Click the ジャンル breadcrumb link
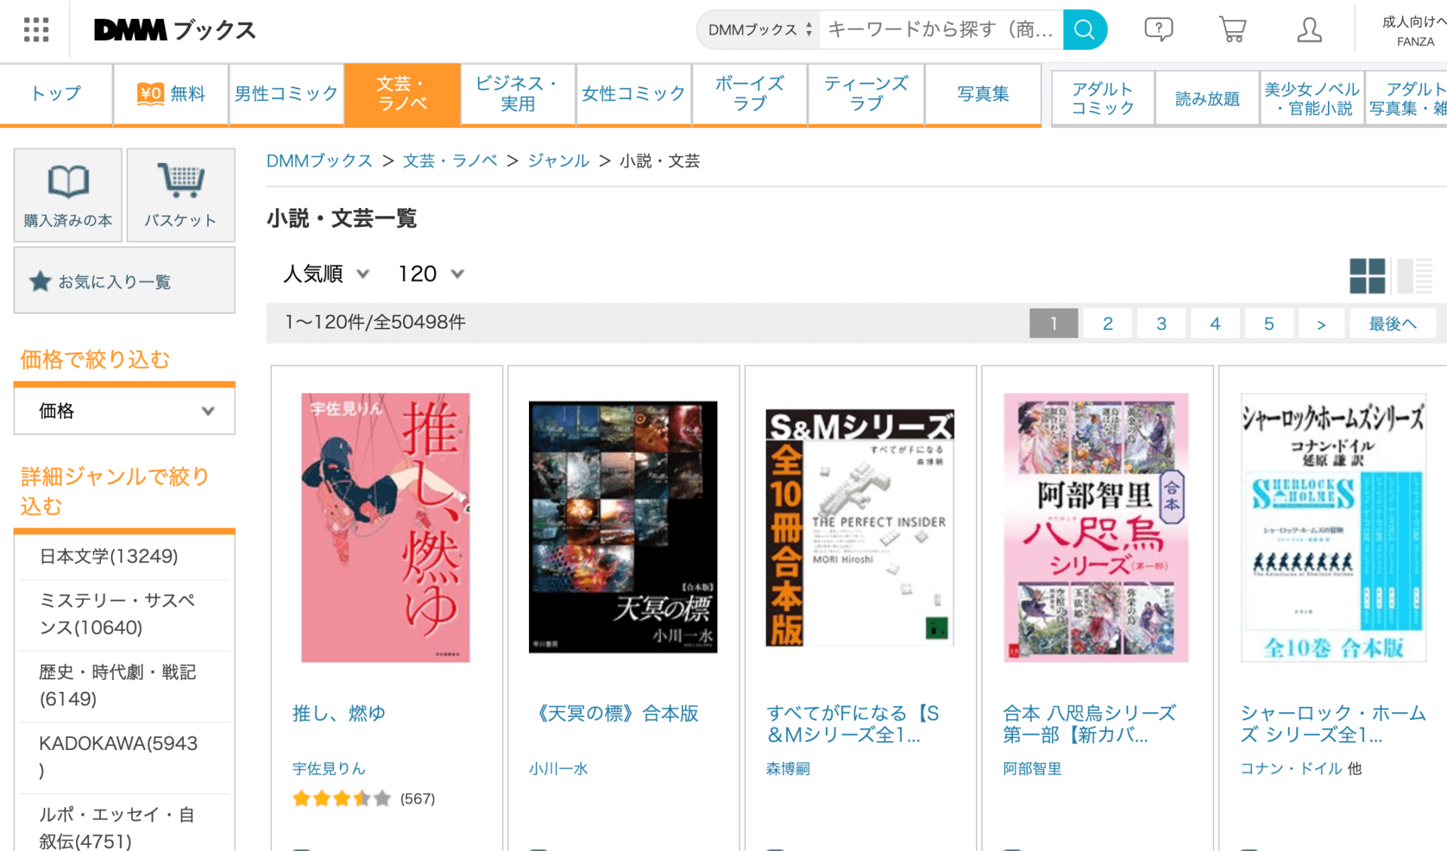The image size is (1447, 851). (x=558, y=161)
